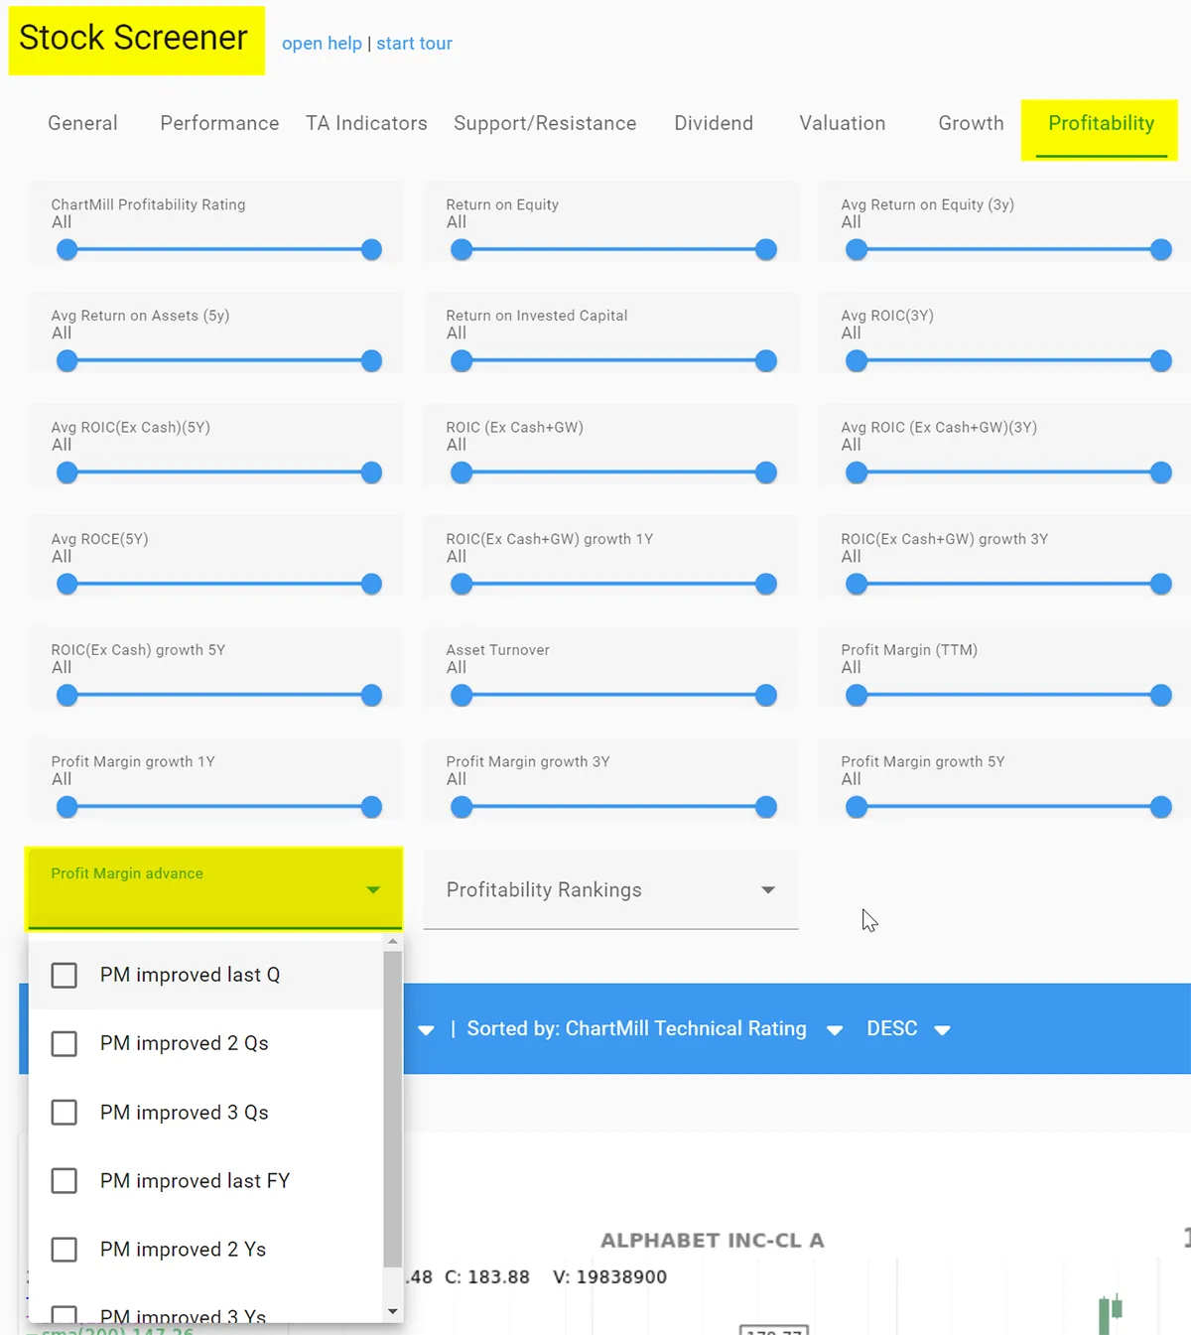
Task: Open the TA Indicators tab
Action: pyautogui.click(x=366, y=123)
